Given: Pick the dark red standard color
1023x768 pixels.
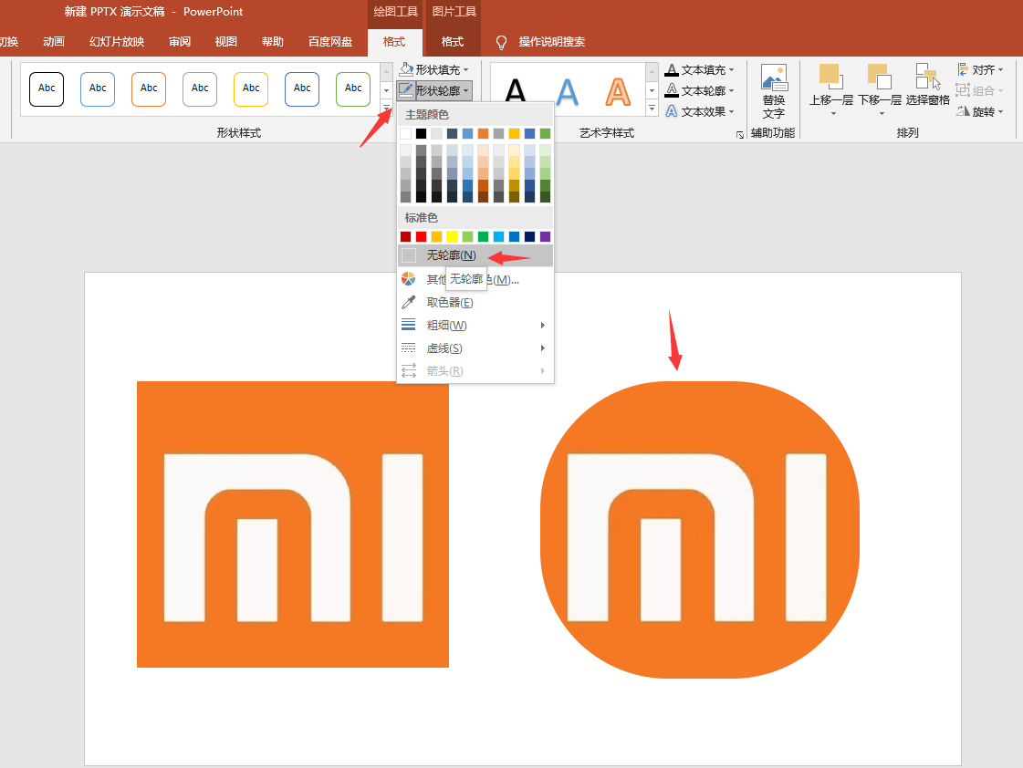Looking at the screenshot, I should (406, 236).
